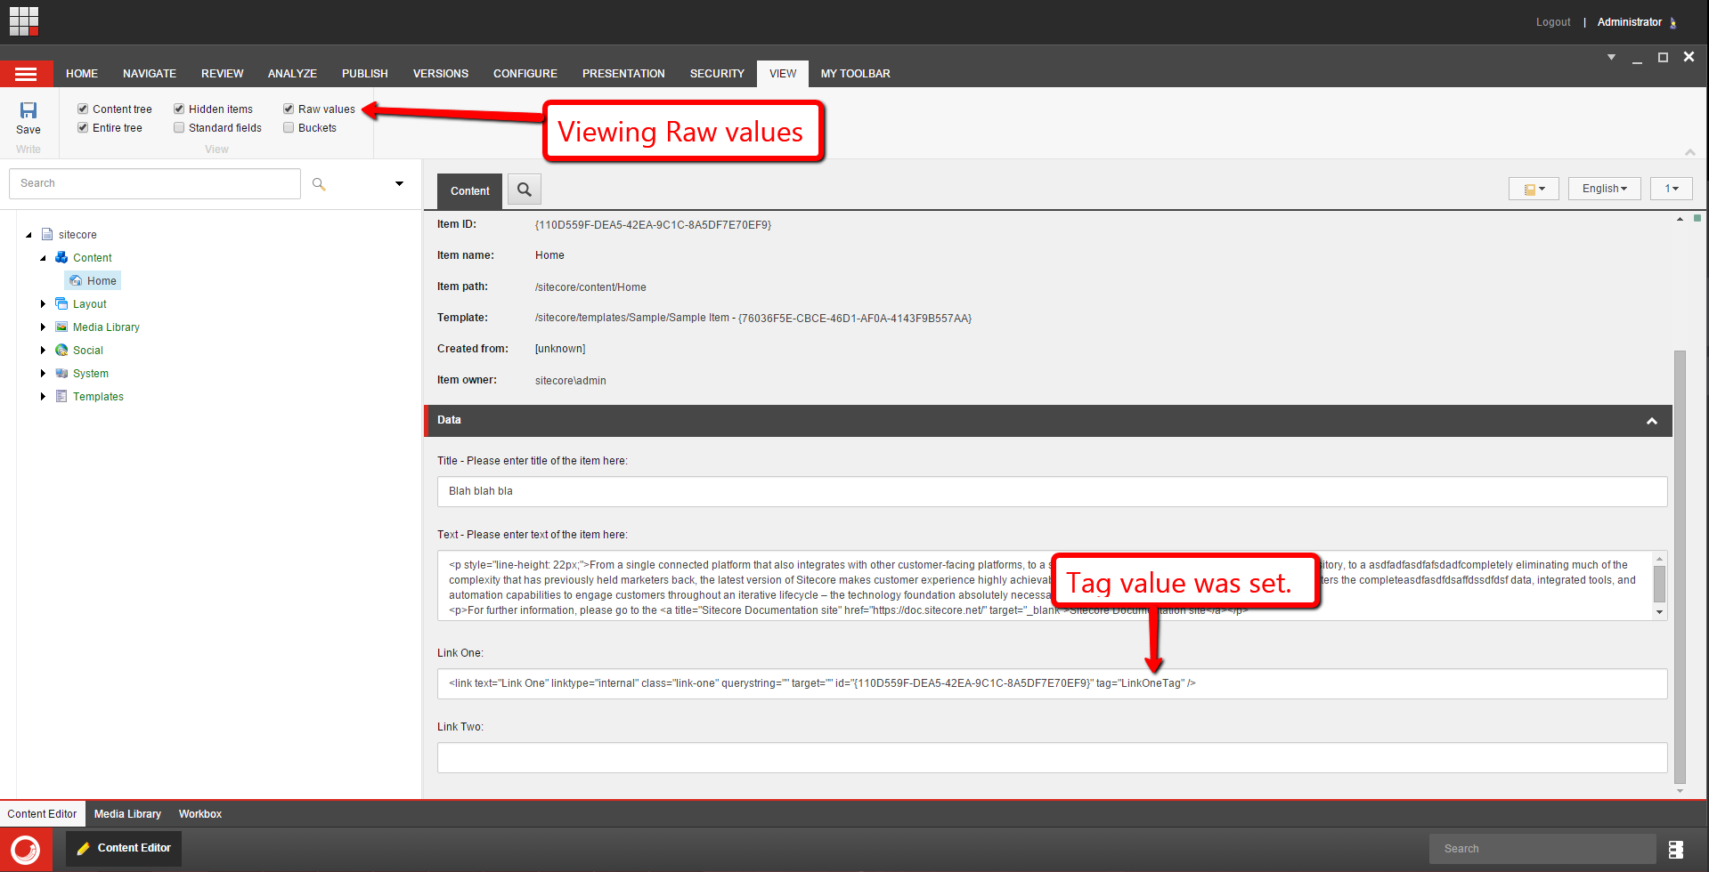Viewport: 1709px width, 872px height.
Task: Click the Save icon in the ribbon
Action: pos(28,111)
